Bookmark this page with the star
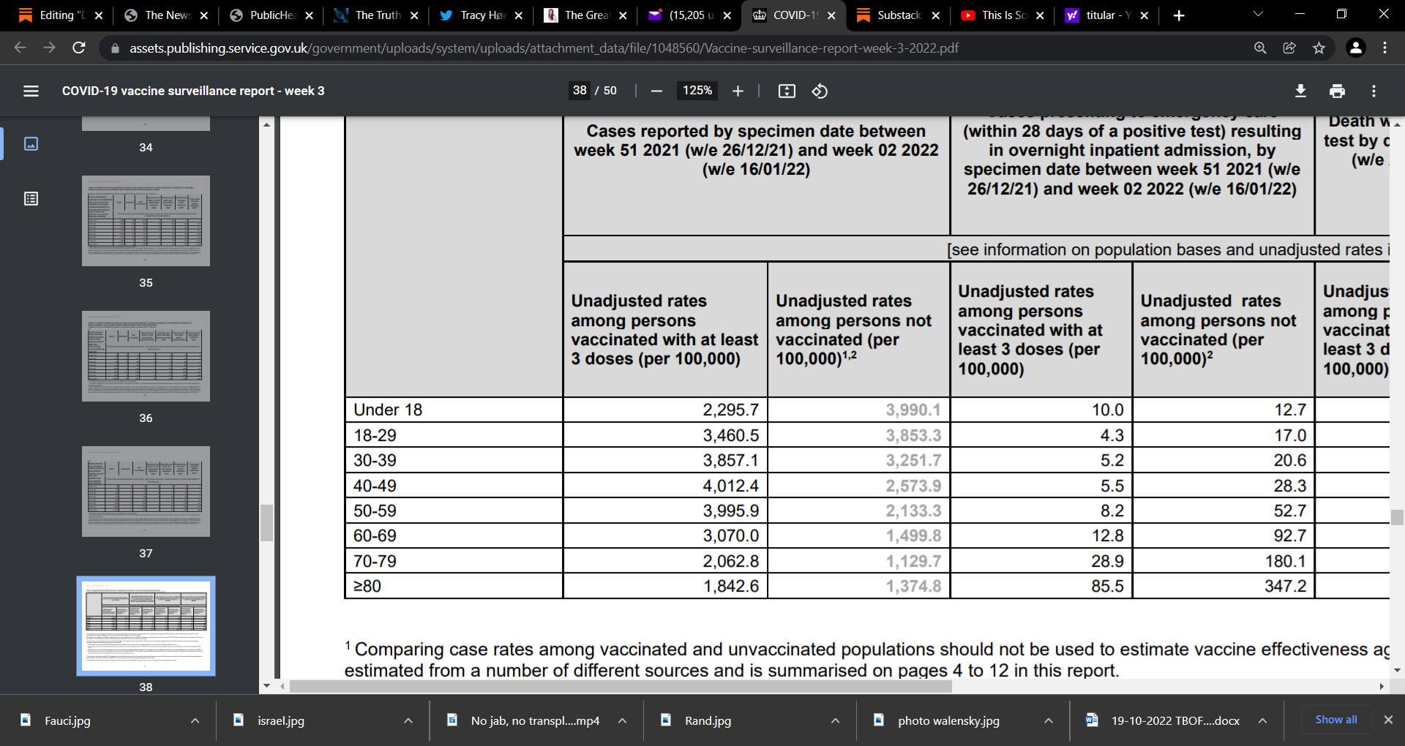The image size is (1405, 746). (x=1319, y=48)
